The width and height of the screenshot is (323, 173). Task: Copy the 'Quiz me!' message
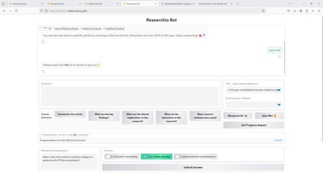click(280, 57)
